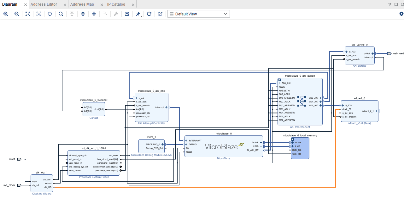Open the diagram search magnifier tool
This screenshot has height=214, width=404.
(x=61, y=14)
